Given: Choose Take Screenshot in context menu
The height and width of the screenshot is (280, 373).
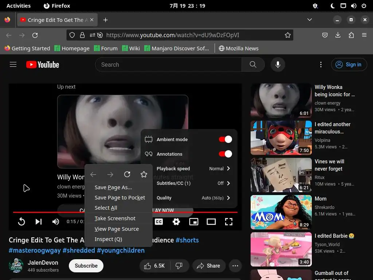Looking at the screenshot, I should pyautogui.click(x=118, y=218).
